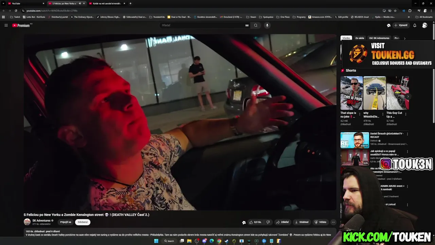Expand hidden bookmarks with double chevron
Screen dimensions: 435x245
[x=408, y=17]
